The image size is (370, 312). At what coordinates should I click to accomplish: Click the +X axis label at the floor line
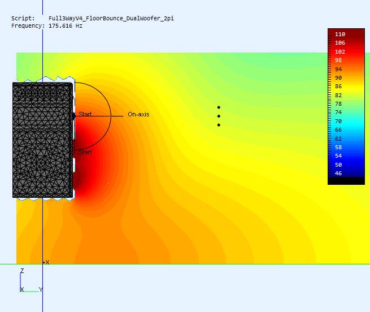coord(46,262)
